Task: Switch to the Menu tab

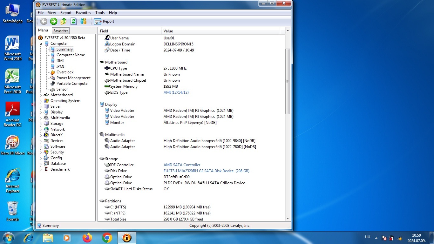Action: click(43, 30)
